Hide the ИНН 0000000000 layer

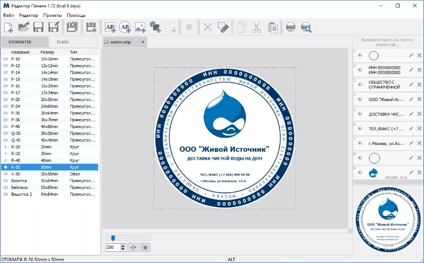click(x=360, y=70)
